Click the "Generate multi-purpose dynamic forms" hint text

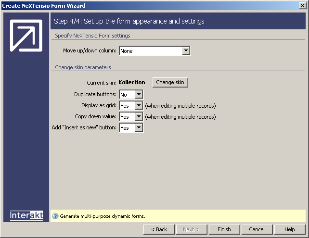[103, 216]
